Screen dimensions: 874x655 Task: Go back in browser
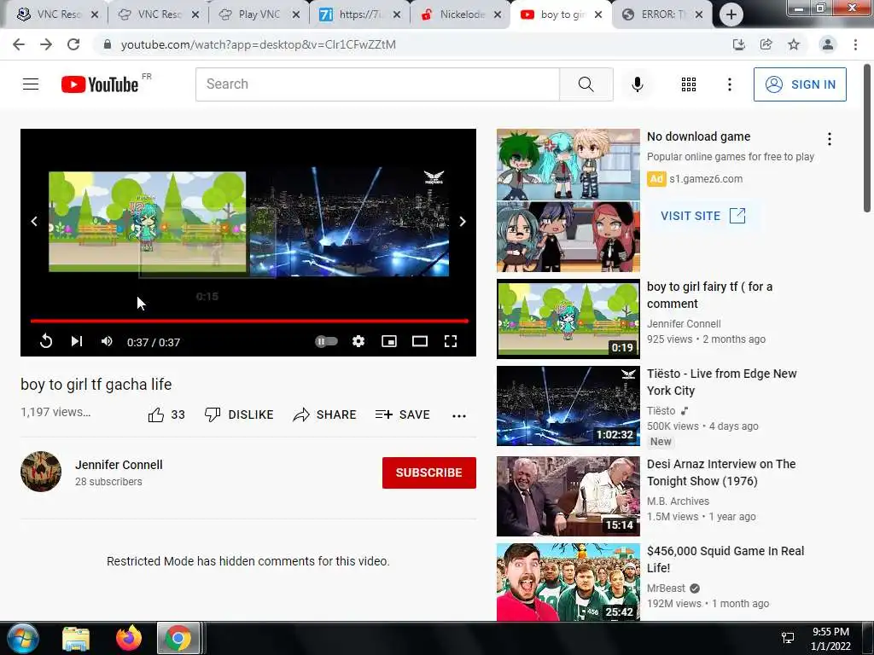(19, 44)
